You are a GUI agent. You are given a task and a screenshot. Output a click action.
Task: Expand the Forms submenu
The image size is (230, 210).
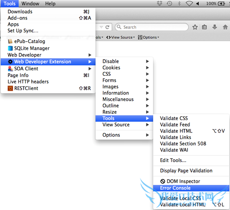coord(124,80)
